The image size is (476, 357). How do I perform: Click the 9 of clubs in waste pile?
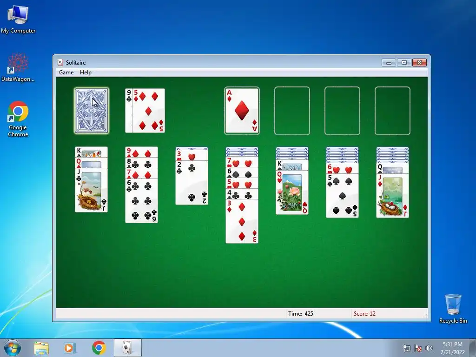(x=129, y=111)
